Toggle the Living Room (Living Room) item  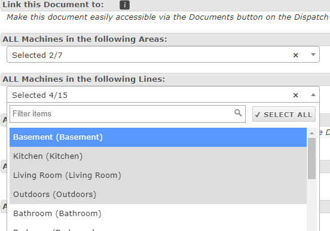158,175
